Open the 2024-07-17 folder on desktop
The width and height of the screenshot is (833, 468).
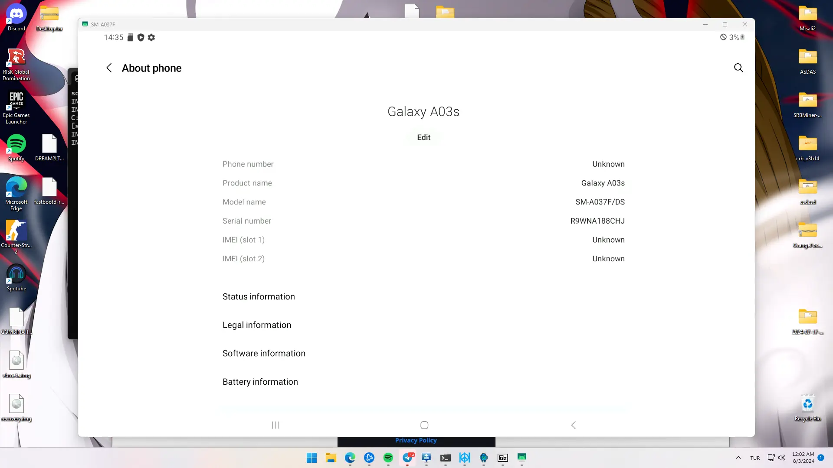(x=808, y=321)
